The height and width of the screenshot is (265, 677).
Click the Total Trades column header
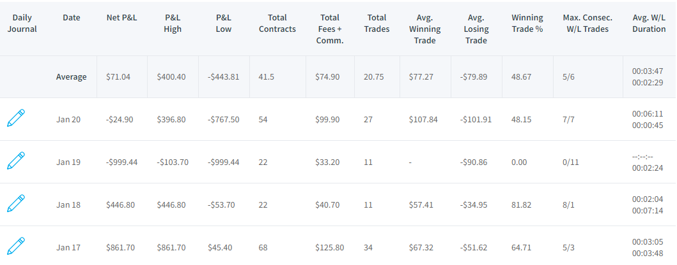coord(377,23)
